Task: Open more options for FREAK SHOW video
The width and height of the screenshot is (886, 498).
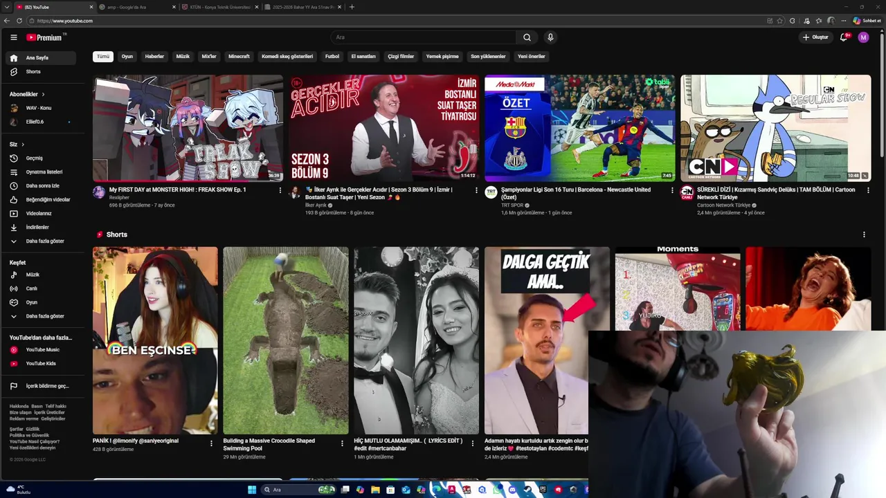Action: [x=280, y=190]
